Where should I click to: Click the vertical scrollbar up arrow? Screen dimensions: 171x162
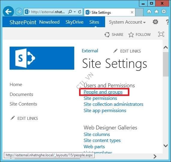pos(166,48)
